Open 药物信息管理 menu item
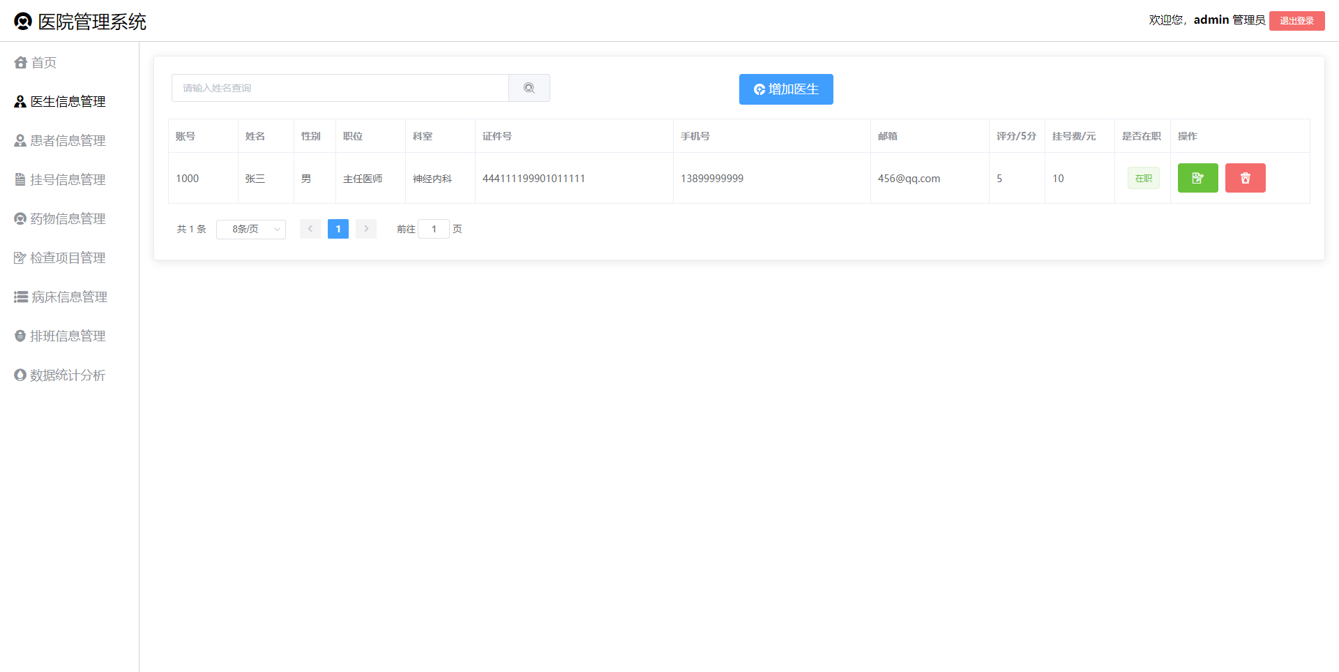 70,219
